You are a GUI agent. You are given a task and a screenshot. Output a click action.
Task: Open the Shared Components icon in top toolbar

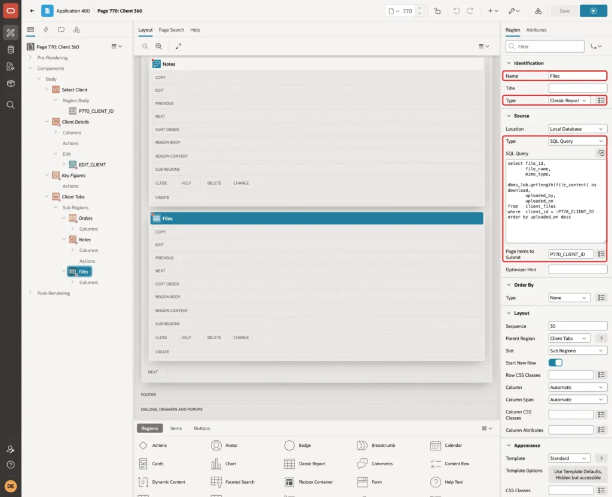(x=538, y=11)
